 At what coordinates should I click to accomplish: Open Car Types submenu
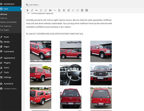(x=5, y=30)
